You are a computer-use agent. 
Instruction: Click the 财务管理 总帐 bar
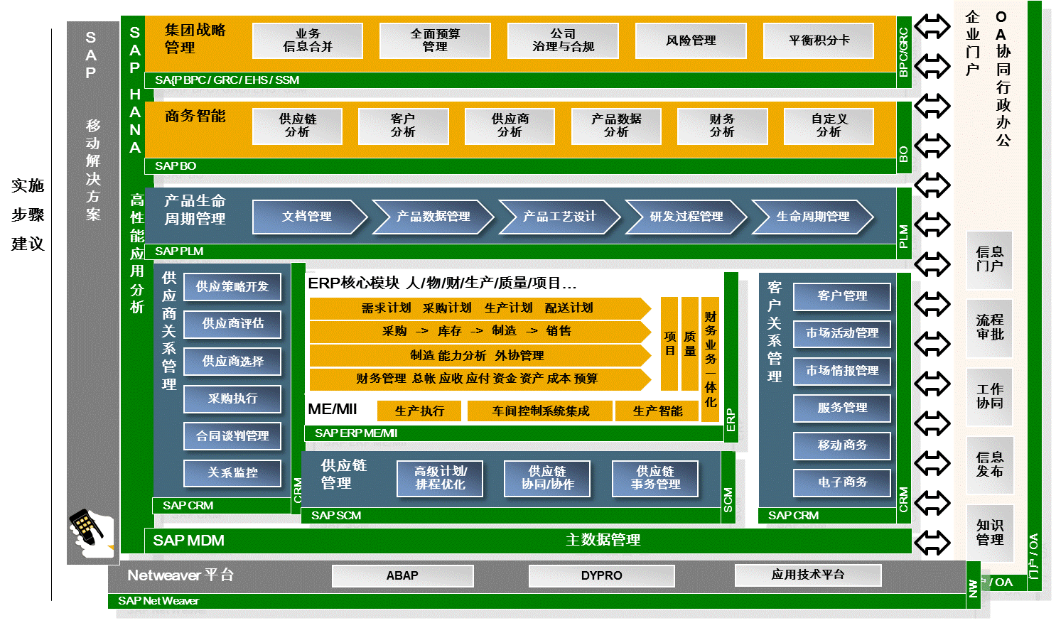480,379
